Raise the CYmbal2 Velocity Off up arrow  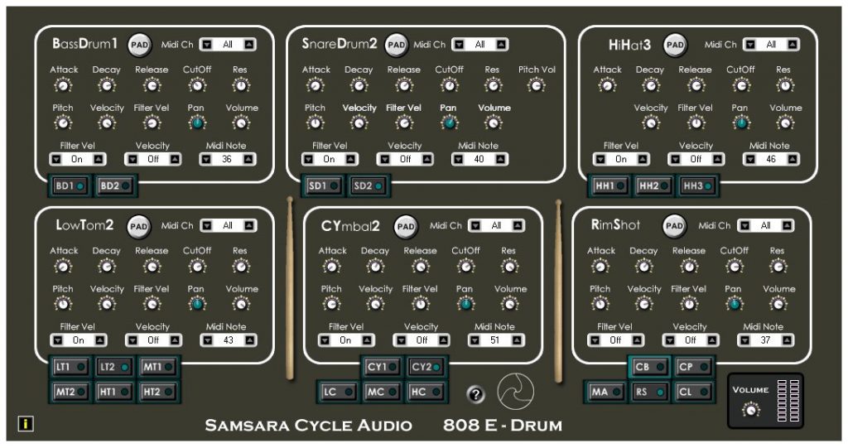(x=443, y=340)
